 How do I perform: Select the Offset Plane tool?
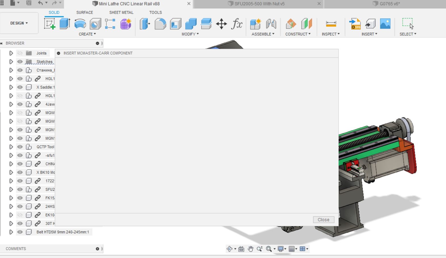(x=291, y=24)
